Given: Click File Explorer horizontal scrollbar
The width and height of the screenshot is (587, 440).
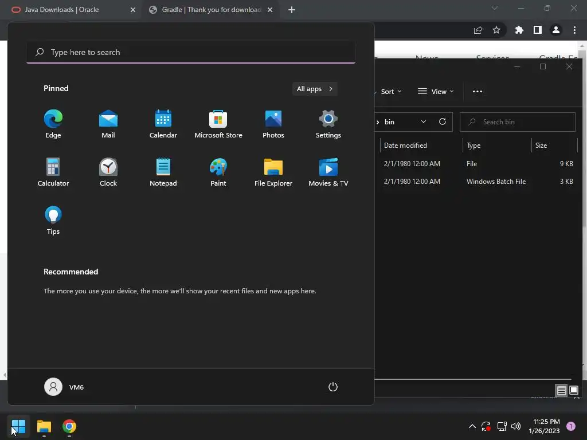Looking at the screenshot, I should 472,379.
